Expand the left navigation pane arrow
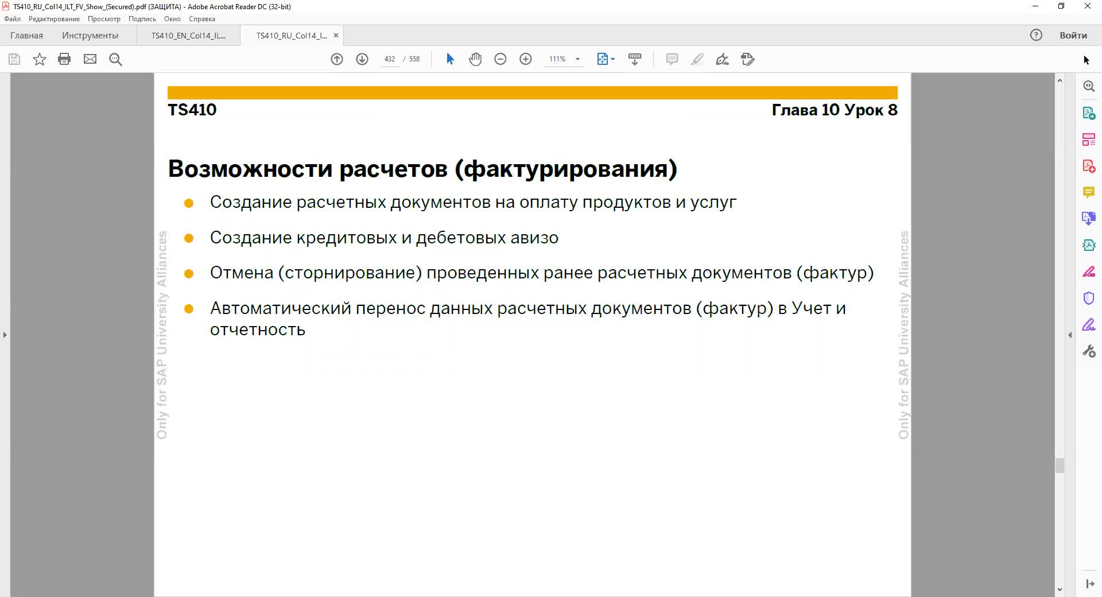This screenshot has height=597, width=1102. [x=5, y=335]
